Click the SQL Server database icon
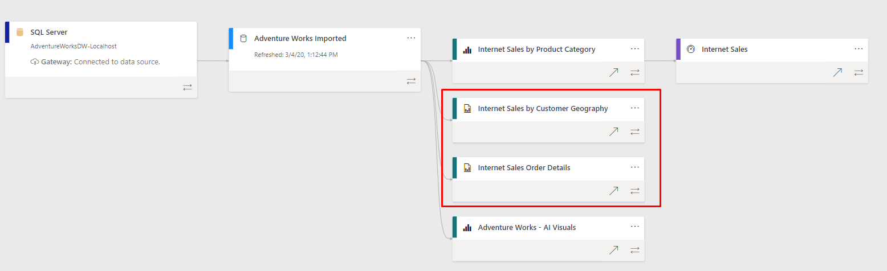 (x=20, y=32)
